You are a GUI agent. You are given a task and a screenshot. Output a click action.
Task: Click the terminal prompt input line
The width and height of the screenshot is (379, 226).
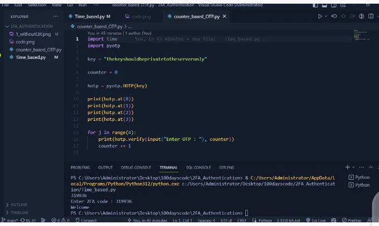coord(159,213)
